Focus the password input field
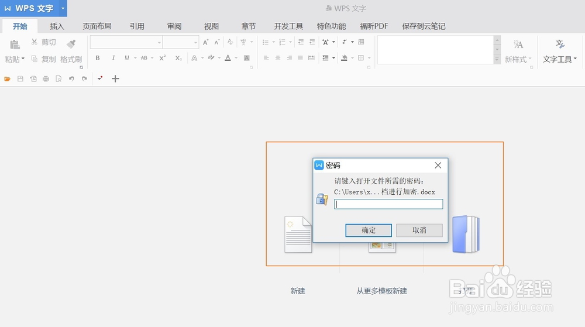The image size is (585, 327). (388, 204)
